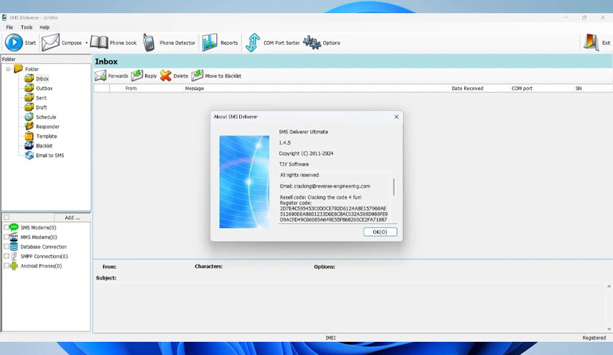The image size is (613, 355).
Task: Check the Android Phones(0) checkbox
Action: coord(7,266)
